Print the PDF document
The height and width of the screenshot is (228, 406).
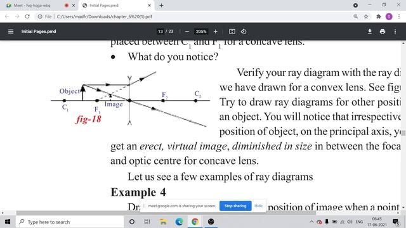click(383, 32)
